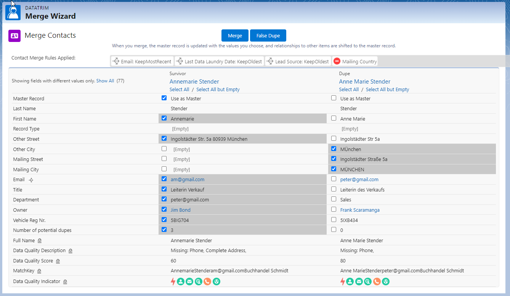Click the Merge button
Image resolution: width=510 pixels, height=296 pixels.
235,35
